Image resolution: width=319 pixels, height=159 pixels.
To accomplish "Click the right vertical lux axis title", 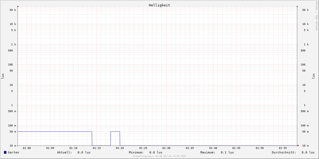I will point(313,76).
